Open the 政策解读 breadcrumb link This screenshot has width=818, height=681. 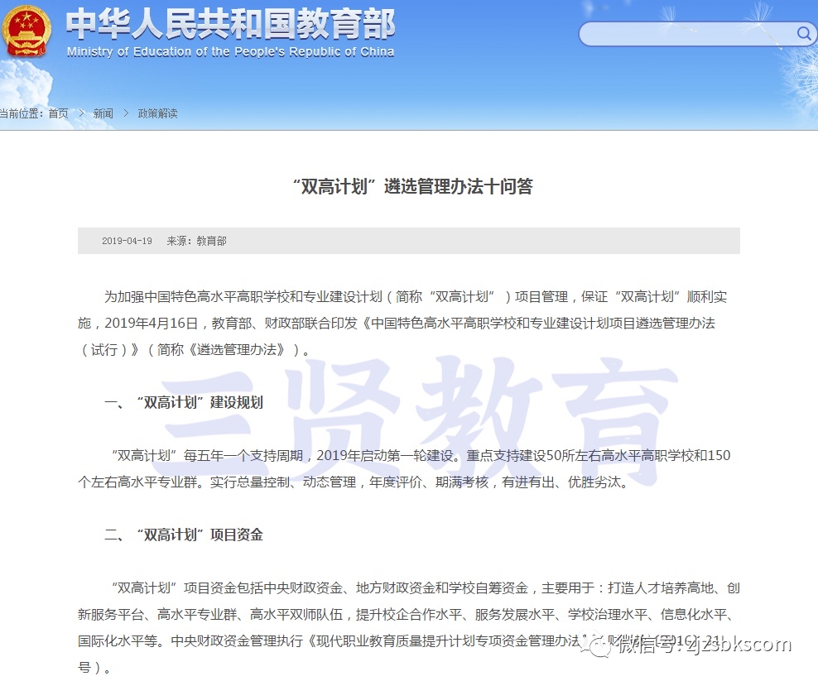point(157,113)
